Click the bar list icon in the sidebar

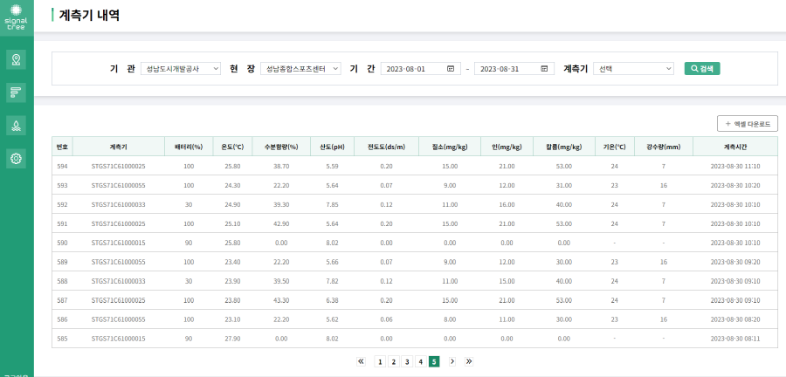point(16,93)
